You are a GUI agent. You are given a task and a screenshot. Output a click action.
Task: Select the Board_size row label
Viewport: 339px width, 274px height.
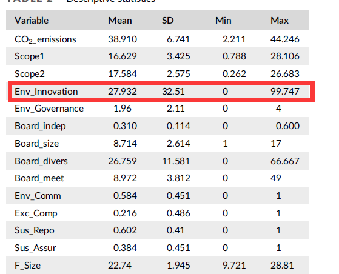(x=37, y=144)
